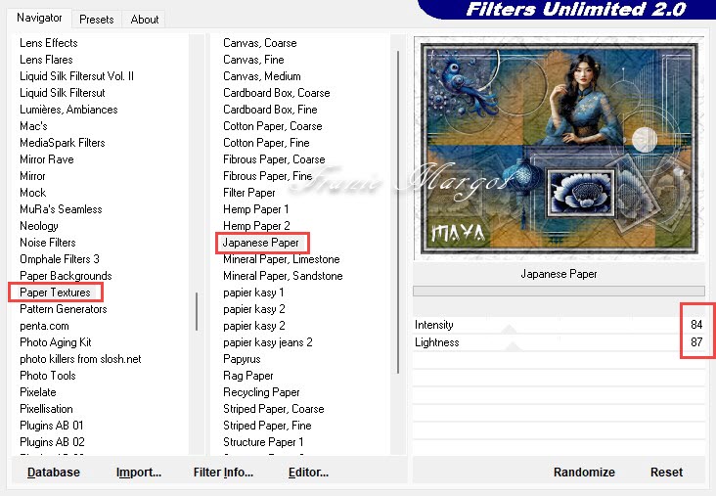Viewport: 716px width, 496px height.
Task: Choose Striped Paper, Fine filter
Action: click(x=267, y=426)
